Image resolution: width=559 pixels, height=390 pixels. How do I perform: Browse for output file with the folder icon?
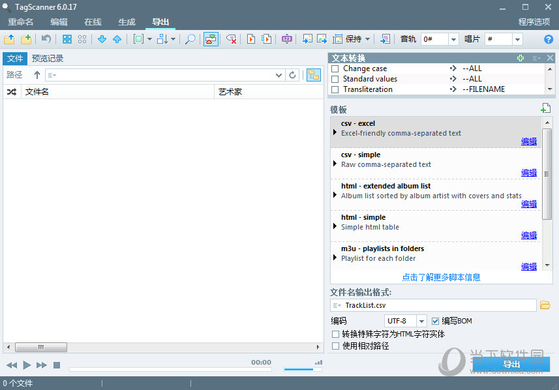pyautogui.click(x=545, y=305)
